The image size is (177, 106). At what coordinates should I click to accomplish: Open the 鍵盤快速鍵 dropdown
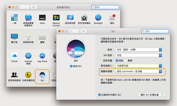coord(139,71)
